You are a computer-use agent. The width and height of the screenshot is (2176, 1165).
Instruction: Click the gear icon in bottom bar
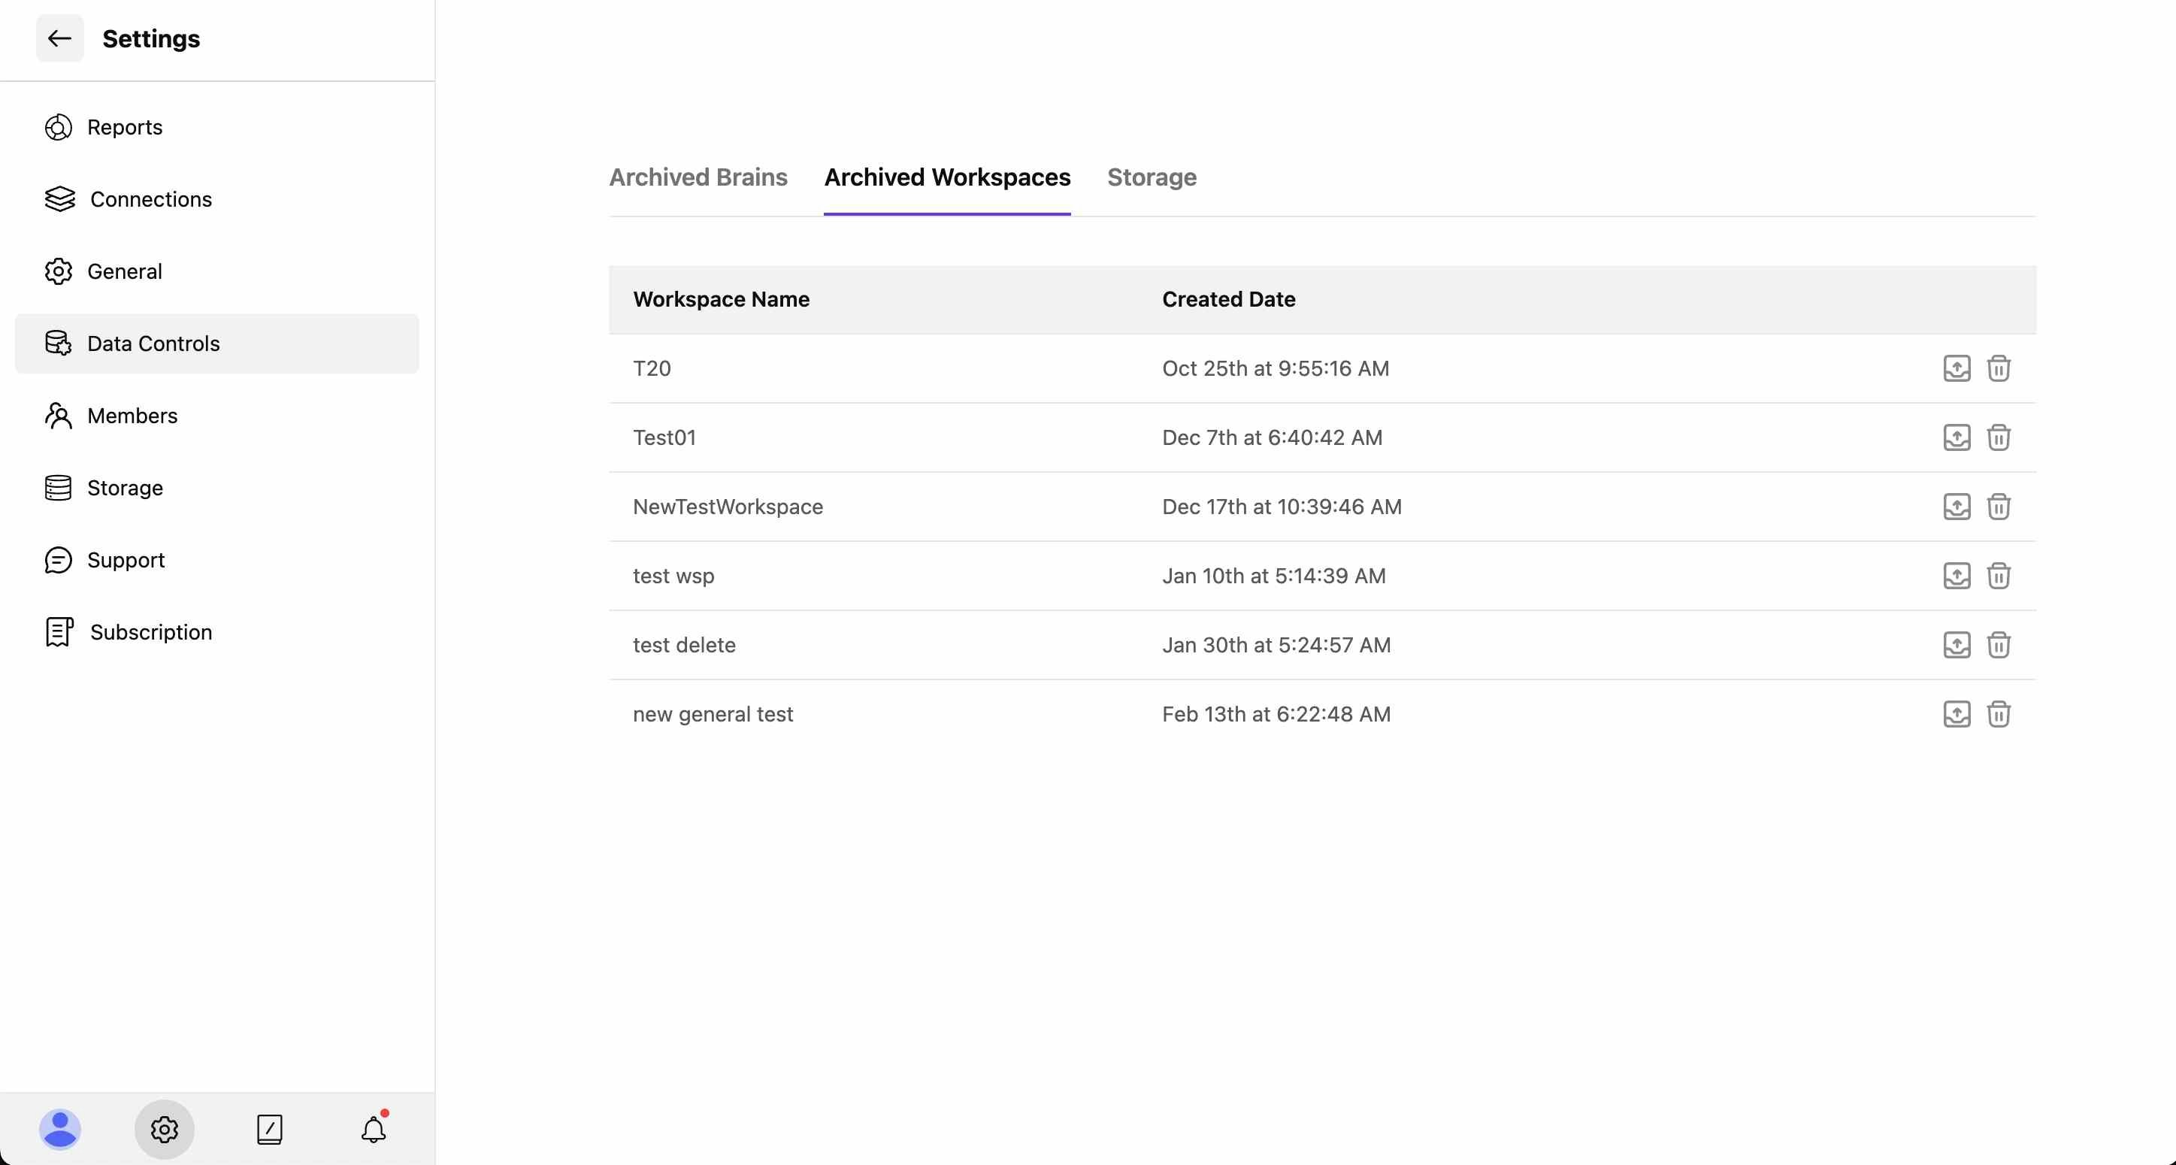tap(165, 1129)
